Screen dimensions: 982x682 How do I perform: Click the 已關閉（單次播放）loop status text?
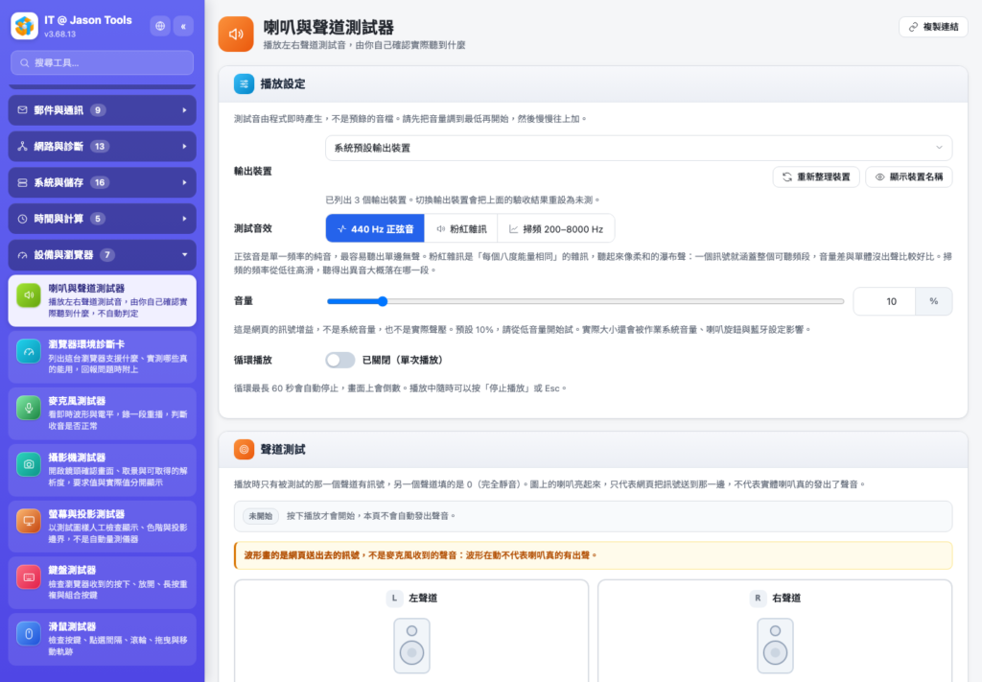[403, 360]
